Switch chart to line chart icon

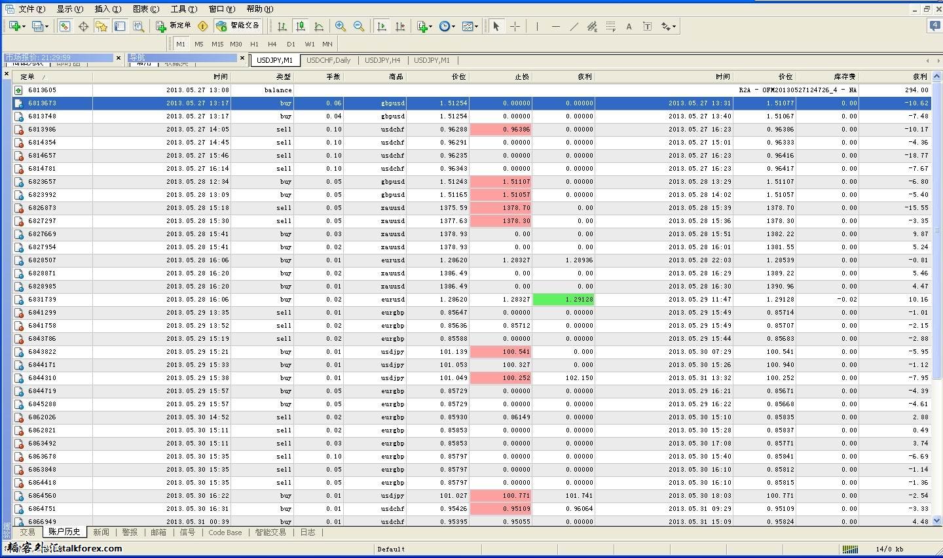319,26
